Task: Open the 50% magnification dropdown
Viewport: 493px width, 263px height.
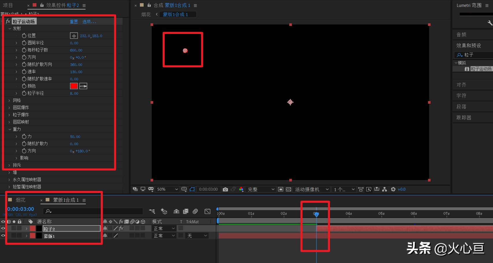Action: pyautogui.click(x=167, y=189)
